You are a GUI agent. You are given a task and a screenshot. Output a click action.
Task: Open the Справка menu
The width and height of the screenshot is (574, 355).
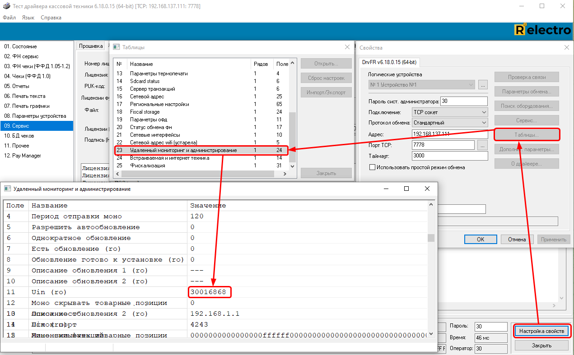pos(51,18)
